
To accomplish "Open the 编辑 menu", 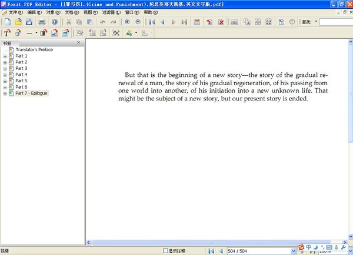I will [35, 12].
